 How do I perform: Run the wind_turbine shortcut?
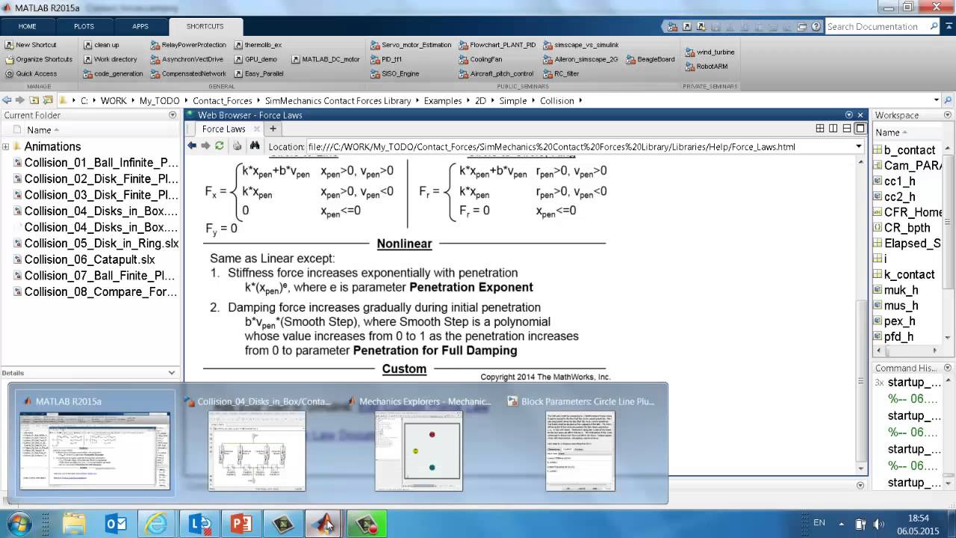[710, 52]
